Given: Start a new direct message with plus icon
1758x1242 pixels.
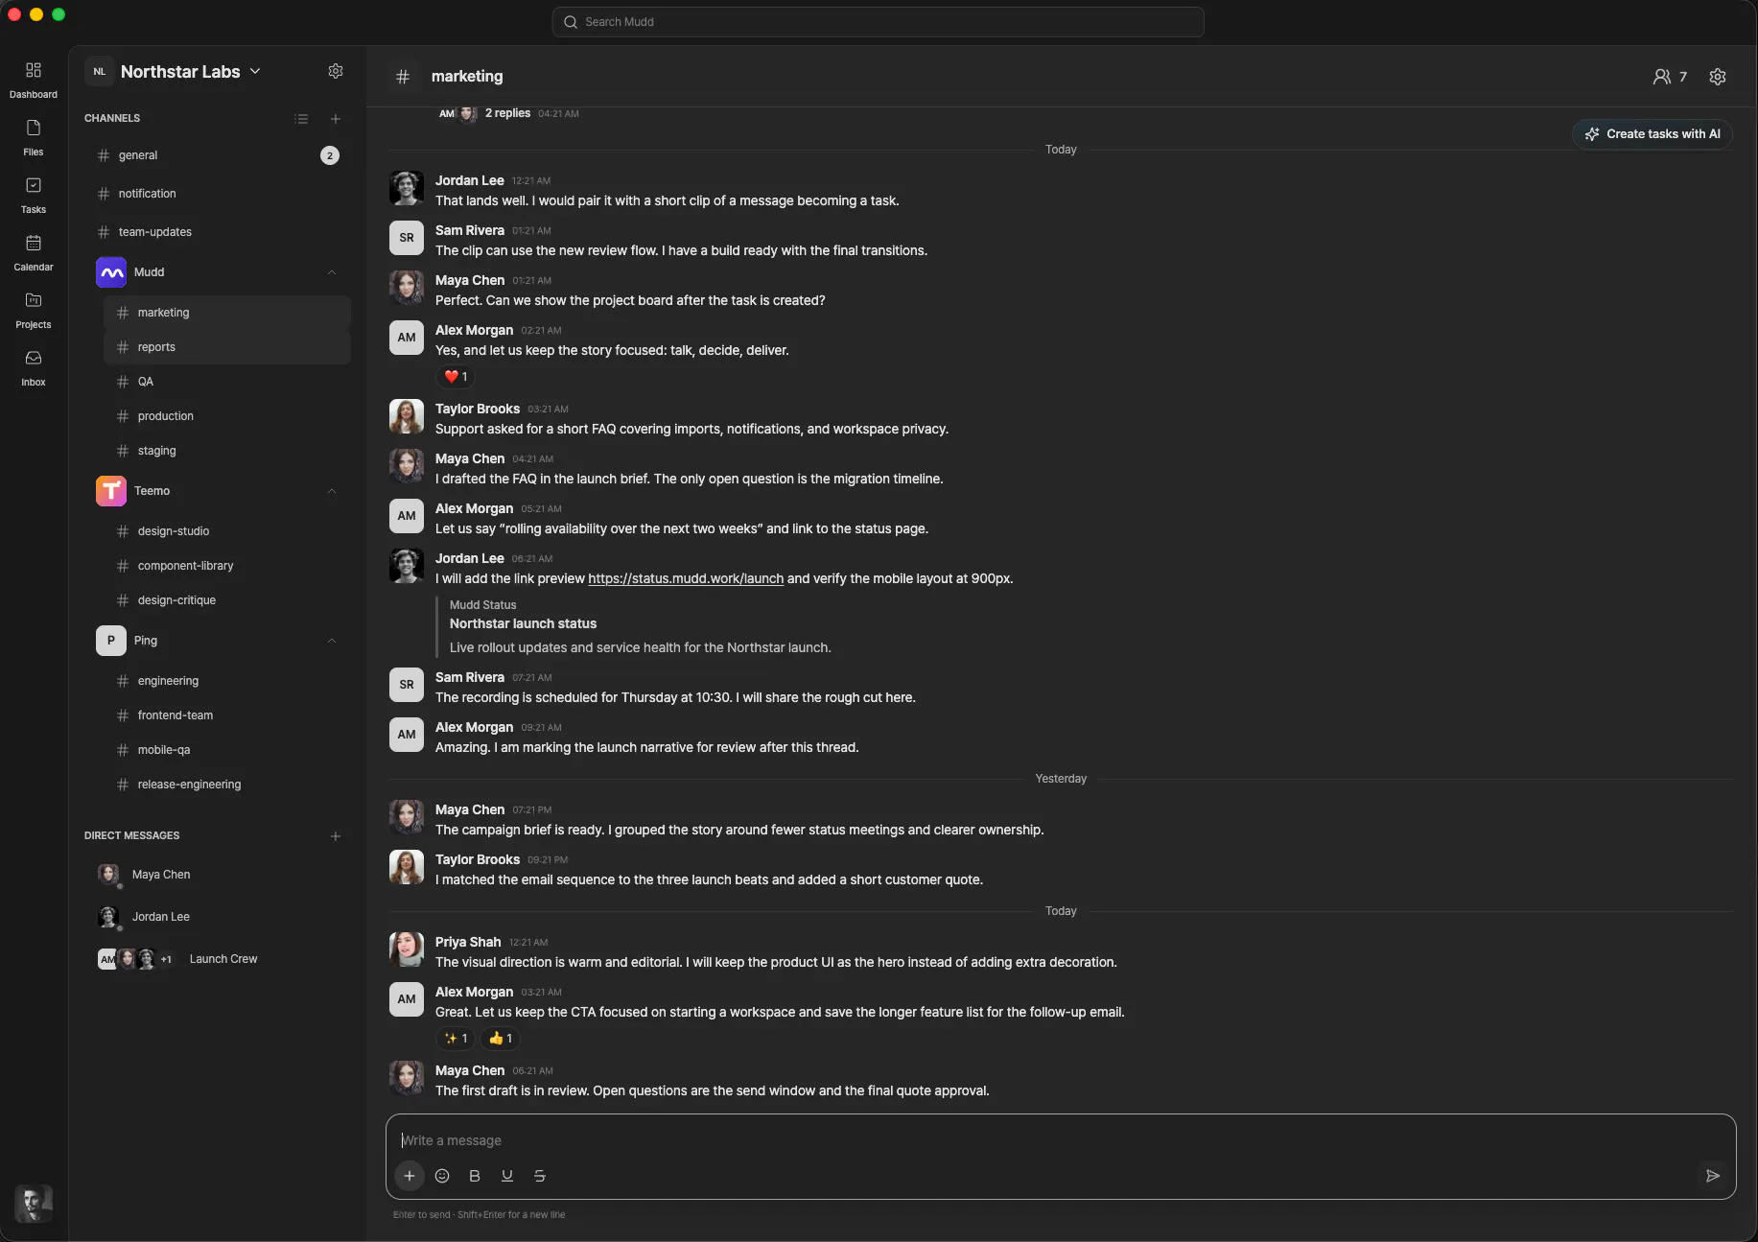Looking at the screenshot, I should point(336,836).
